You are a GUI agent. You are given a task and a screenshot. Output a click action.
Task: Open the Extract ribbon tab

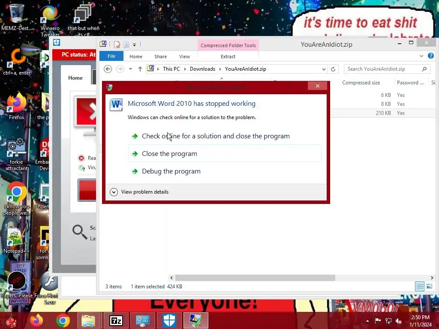click(x=228, y=57)
